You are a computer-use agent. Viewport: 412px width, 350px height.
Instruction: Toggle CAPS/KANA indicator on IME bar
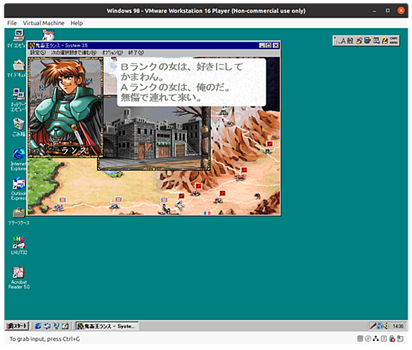pyautogui.click(x=393, y=41)
